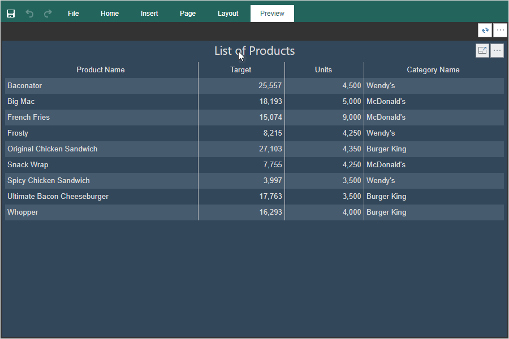Click the target value 8,215
This screenshot has height=339, width=509.
(x=273, y=133)
